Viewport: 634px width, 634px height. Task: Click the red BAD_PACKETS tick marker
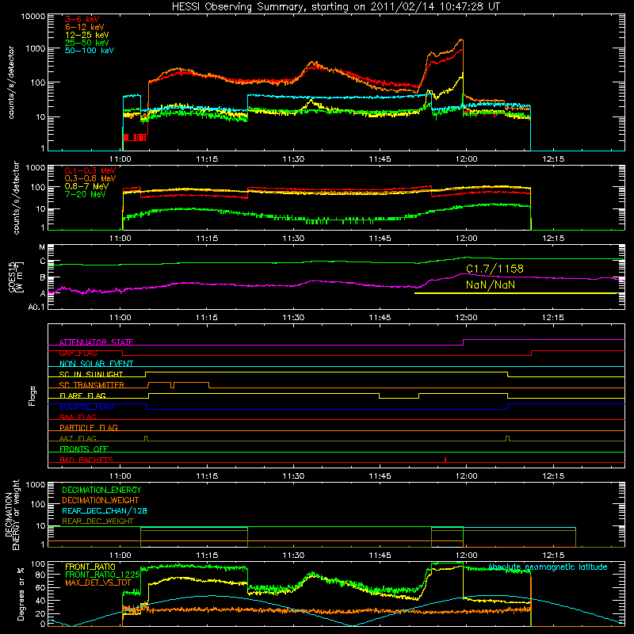click(445, 460)
